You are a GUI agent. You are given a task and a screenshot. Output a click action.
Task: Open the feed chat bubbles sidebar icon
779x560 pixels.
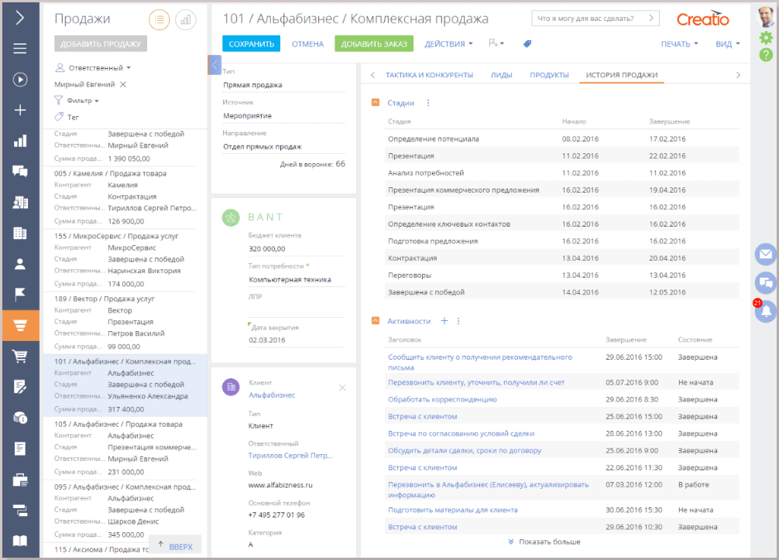20,172
